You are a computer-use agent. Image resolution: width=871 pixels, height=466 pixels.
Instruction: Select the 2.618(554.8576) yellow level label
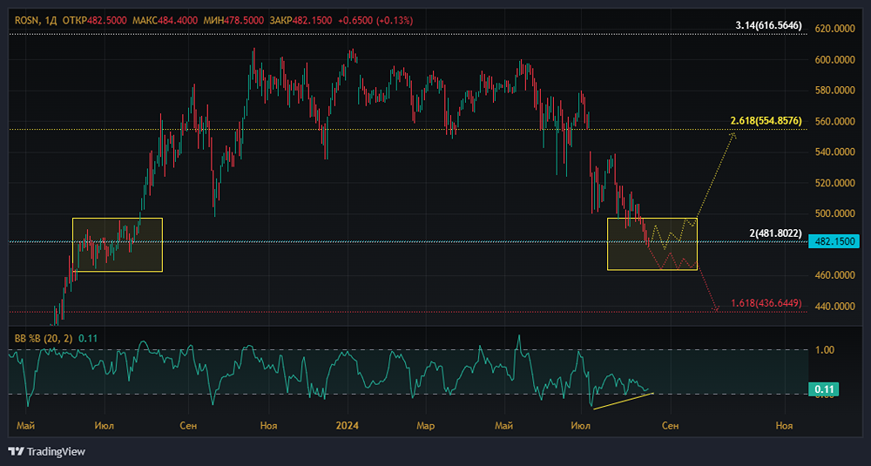766,121
